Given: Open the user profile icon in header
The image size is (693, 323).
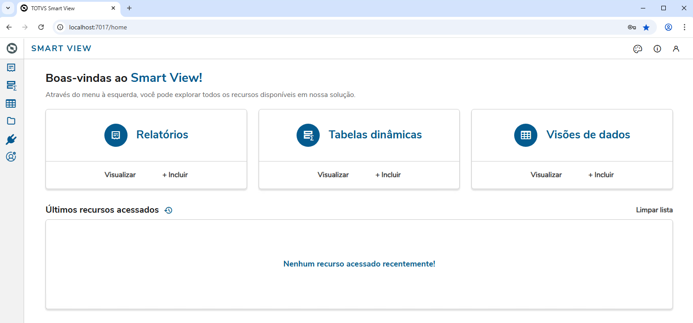Looking at the screenshot, I should pyautogui.click(x=676, y=49).
